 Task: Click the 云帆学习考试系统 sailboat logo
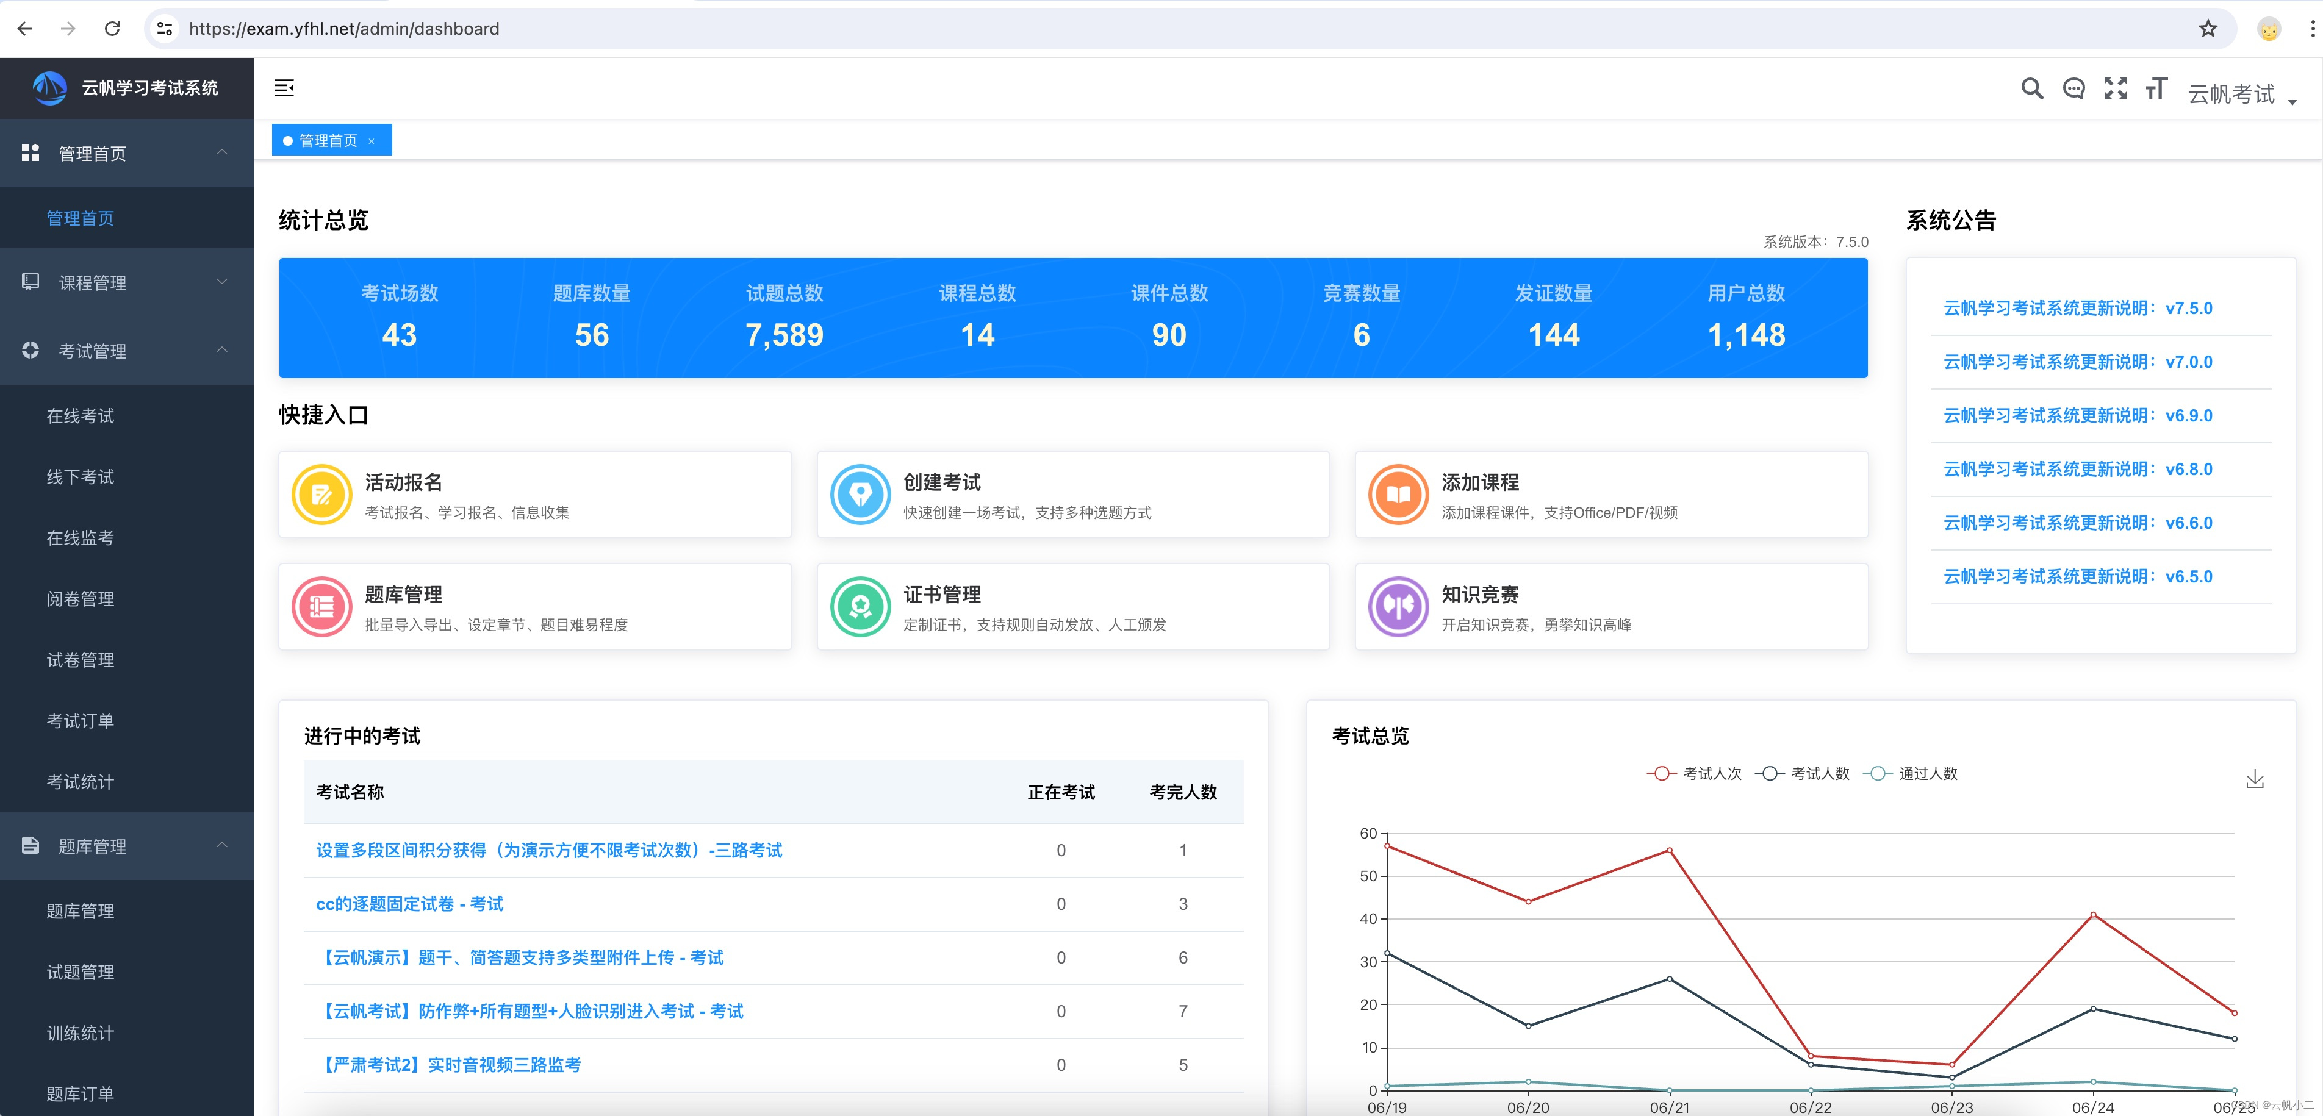[49, 87]
